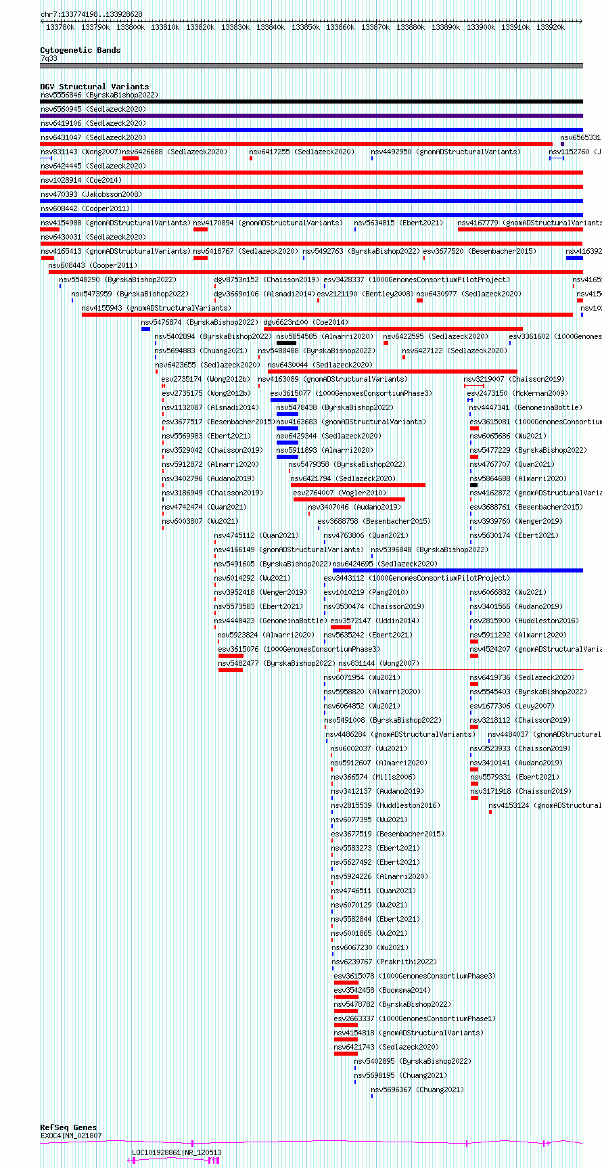This screenshot has height=1168, width=602.
Task: Open esv3428337 (1000GenomesConsortiumPilotProject) label
Action: (417, 279)
